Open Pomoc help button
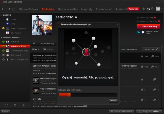Image resolution: width=164 pixels, height=114 pixels. point(5,111)
